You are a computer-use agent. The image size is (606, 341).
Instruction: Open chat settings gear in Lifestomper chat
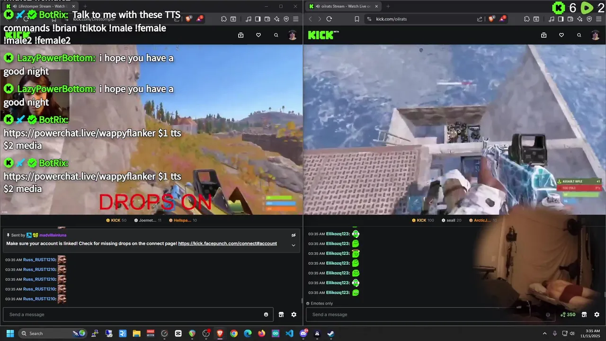pos(294,314)
